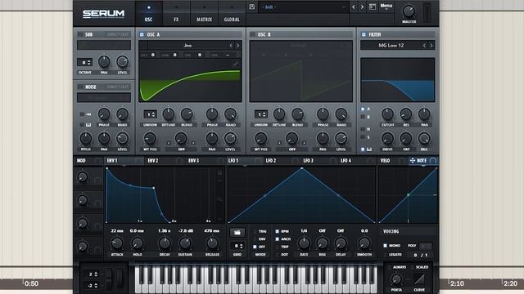Open the Osc A wavetable name selector
Screen dimensions: 524x294
pos(187,46)
